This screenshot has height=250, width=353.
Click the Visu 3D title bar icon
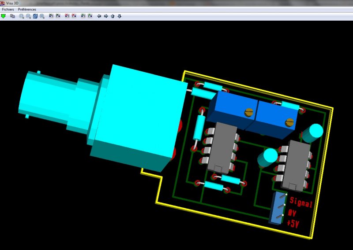pos(3,3)
